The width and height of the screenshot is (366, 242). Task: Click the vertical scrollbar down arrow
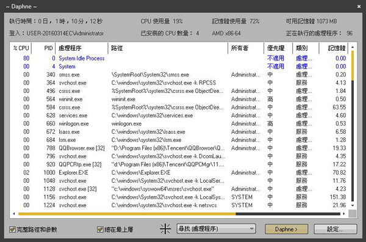pyautogui.click(x=353, y=205)
